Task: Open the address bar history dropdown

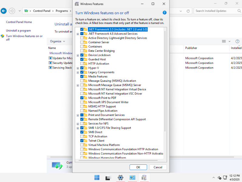Action: tap(181, 11)
